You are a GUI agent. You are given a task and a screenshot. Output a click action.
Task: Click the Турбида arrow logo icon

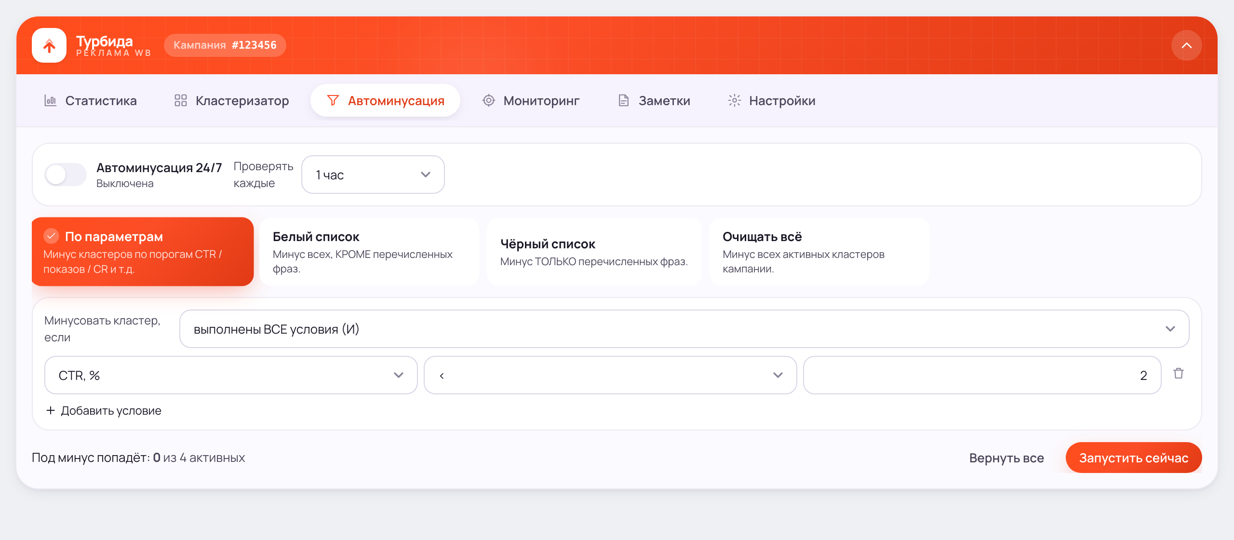[49, 45]
